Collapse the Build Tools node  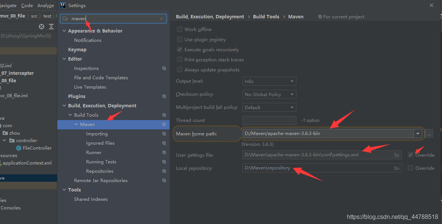[x=70, y=115]
